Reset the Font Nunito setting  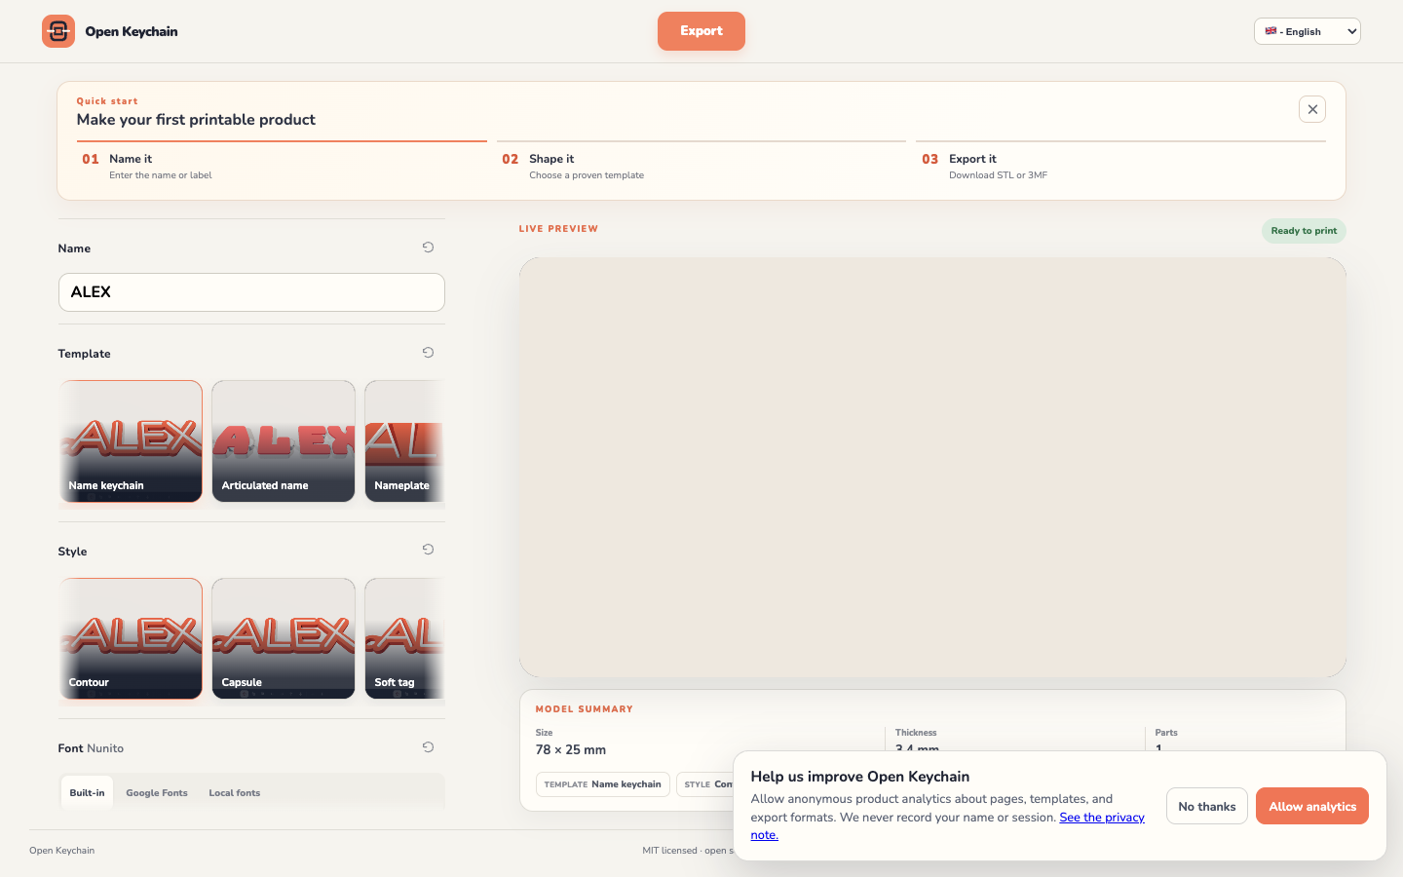[x=428, y=747]
